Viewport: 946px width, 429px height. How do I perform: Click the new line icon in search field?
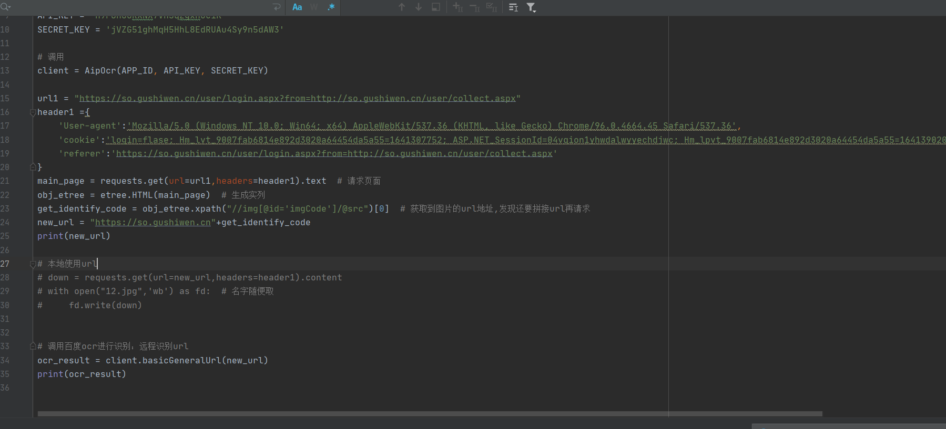[277, 7]
